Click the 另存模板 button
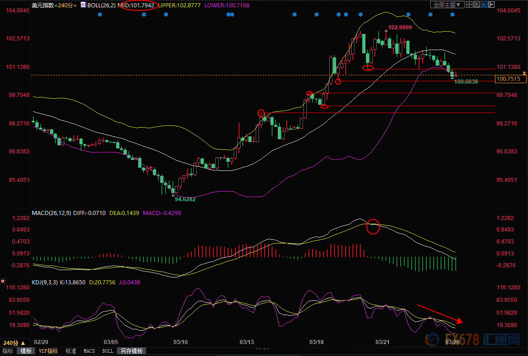This screenshot has width=528, height=356. [131, 351]
